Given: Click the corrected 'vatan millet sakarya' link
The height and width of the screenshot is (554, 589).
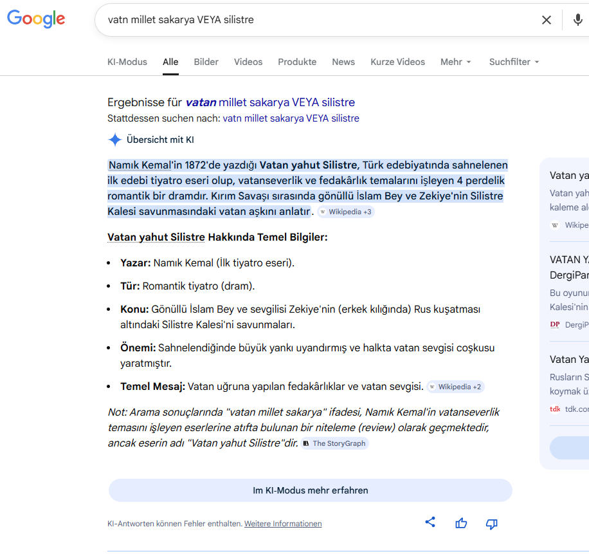Looking at the screenshot, I should pyautogui.click(x=270, y=102).
